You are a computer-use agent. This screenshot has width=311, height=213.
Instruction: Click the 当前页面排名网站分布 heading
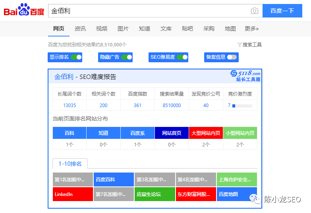(80, 119)
